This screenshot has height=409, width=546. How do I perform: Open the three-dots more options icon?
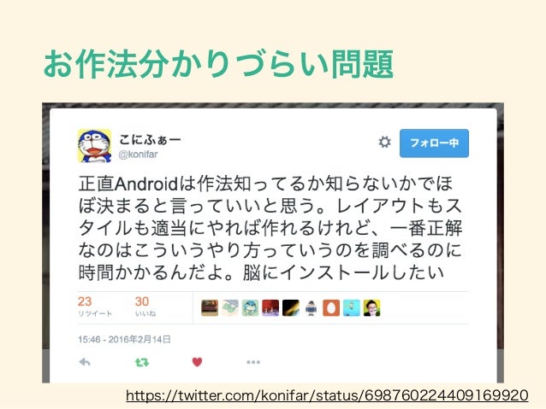click(253, 362)
